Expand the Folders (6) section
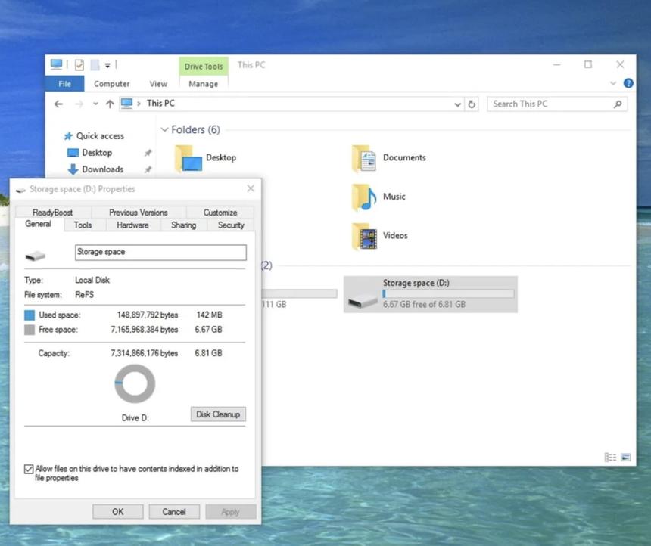 coord(164,129)
